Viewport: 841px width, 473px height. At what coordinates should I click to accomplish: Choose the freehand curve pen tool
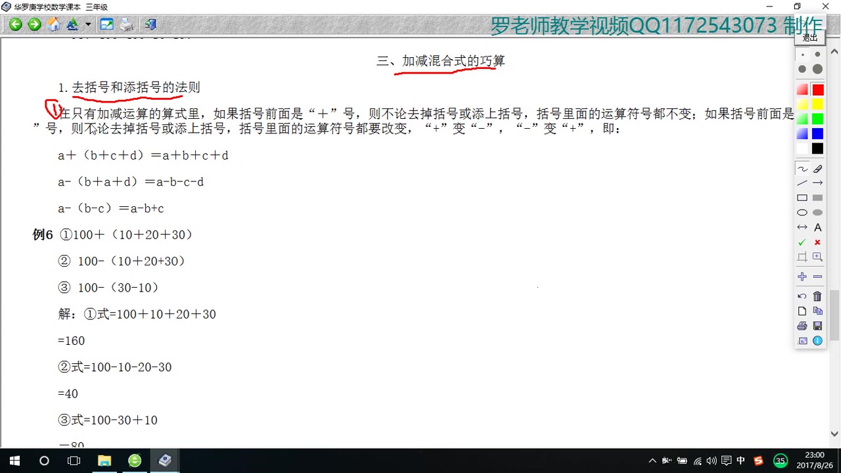802,169
